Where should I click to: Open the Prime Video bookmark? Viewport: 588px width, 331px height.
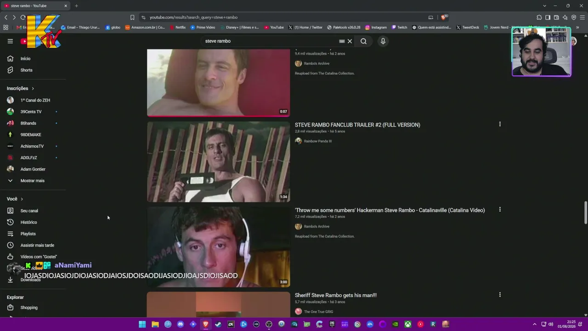tap(203, 27)
